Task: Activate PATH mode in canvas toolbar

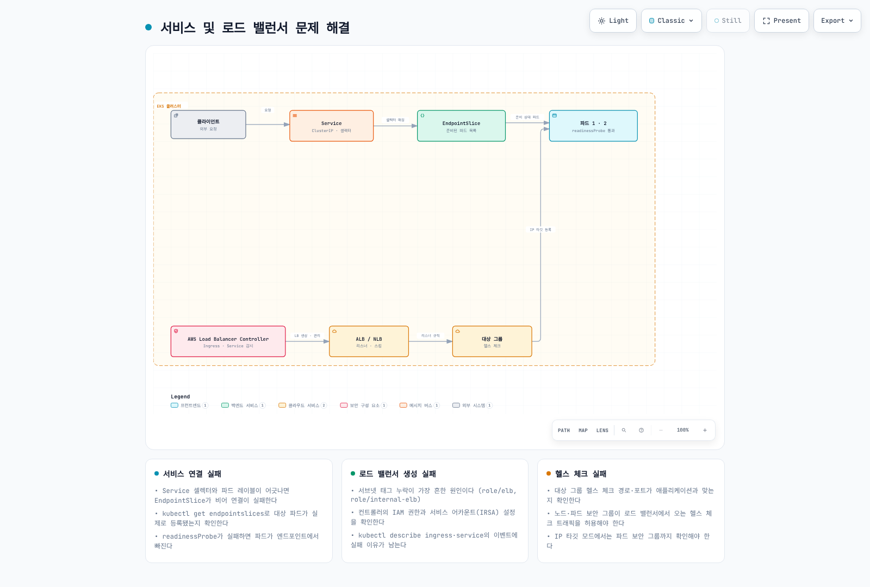Action: pos(564,430)
